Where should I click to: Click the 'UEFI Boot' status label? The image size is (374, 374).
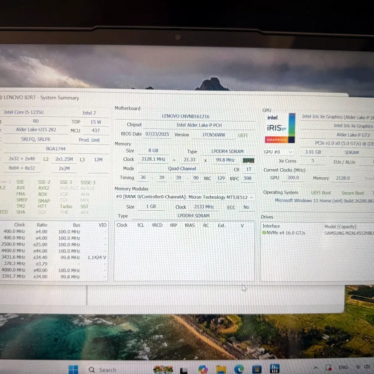[321, 193]
